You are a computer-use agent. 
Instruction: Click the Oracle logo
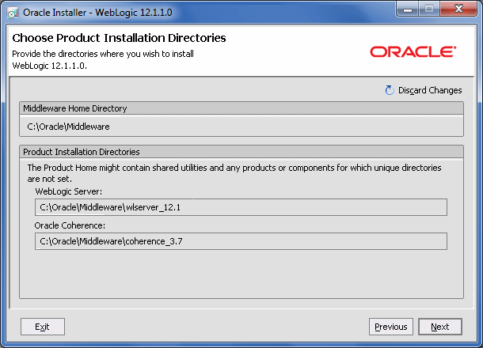click(413, 51)
